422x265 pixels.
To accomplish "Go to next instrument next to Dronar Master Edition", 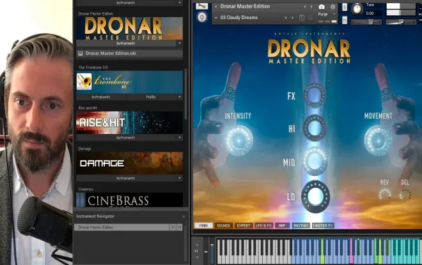I will [x=311, y=7].
